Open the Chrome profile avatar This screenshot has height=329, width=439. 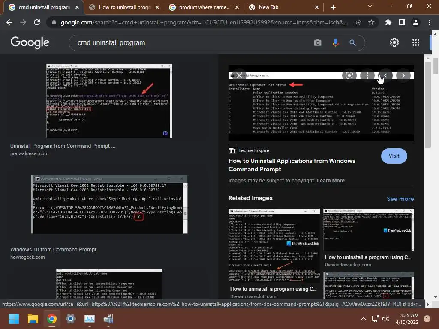(416, 22)
